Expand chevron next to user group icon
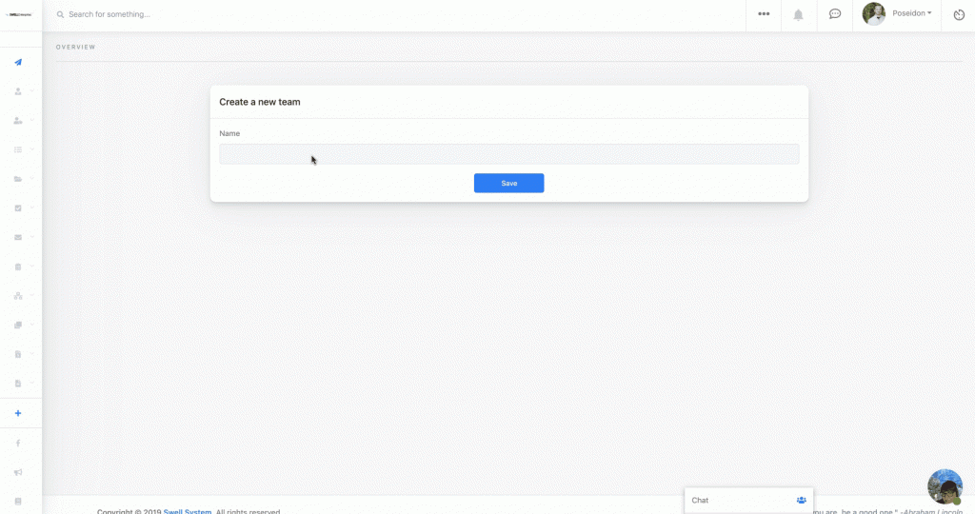Viewport: 975px width, 514px height. (x=32, y=120)
